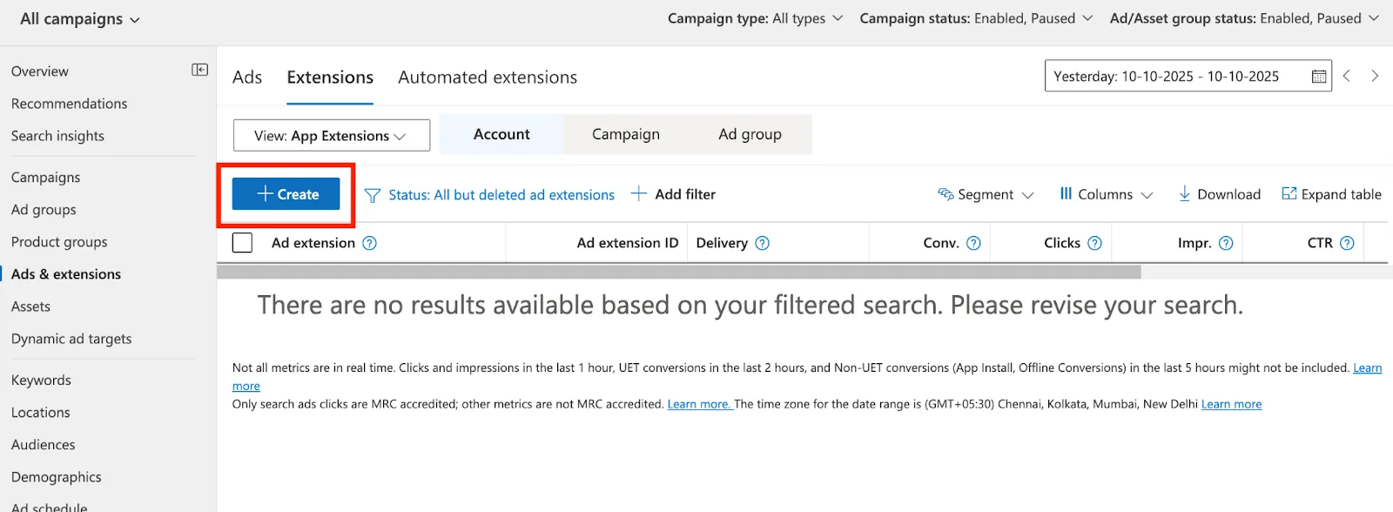
Task: Select Ads & extensions in sidebar
Action: 66,274
